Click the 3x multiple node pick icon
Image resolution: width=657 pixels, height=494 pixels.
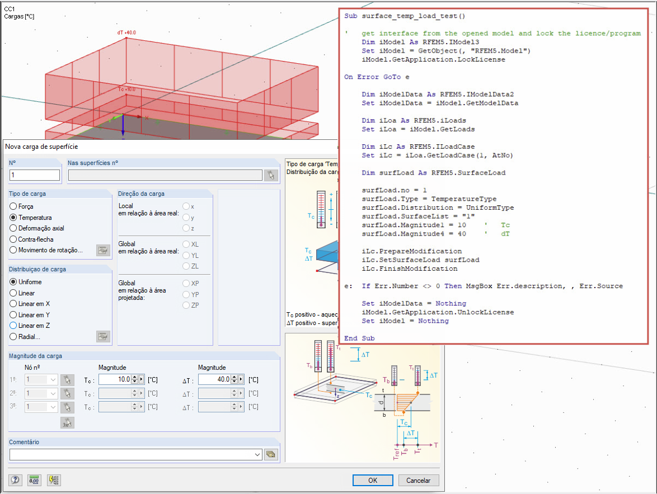click(x=67, y=423)
